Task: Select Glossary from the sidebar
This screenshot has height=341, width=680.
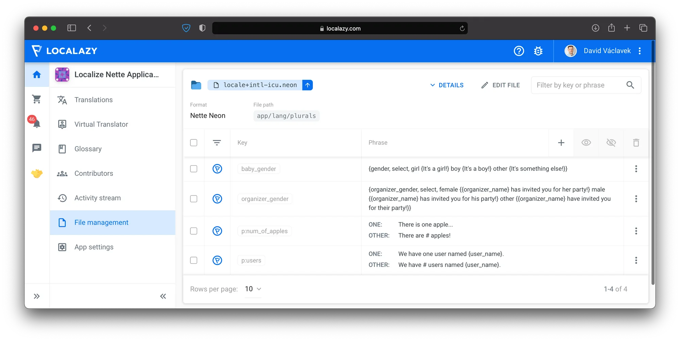Action: (x=88, y=149)
